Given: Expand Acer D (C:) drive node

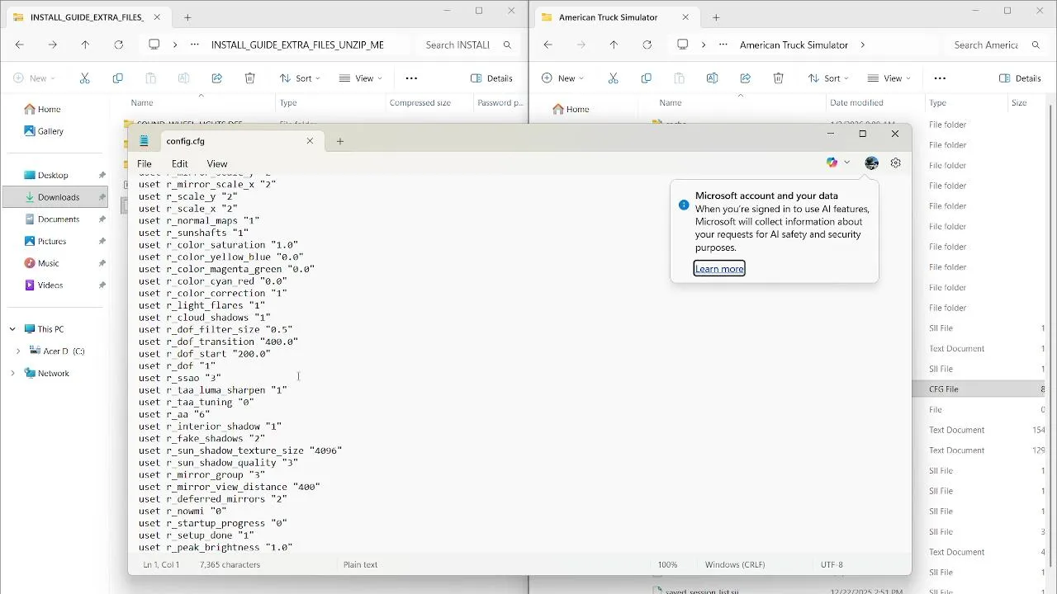Looking at the screenshot, I should tap(18, 351).
